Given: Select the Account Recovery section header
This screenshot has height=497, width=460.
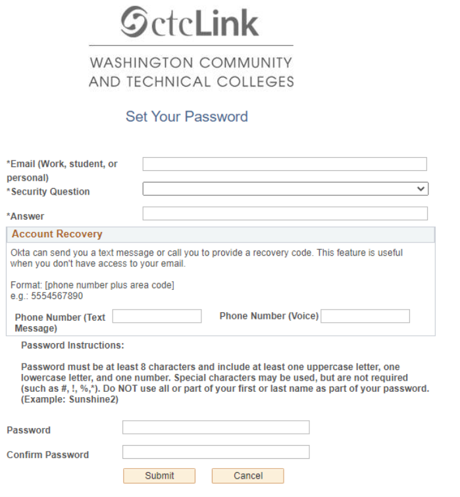Looking at the screenshot, I should point(57,235).
